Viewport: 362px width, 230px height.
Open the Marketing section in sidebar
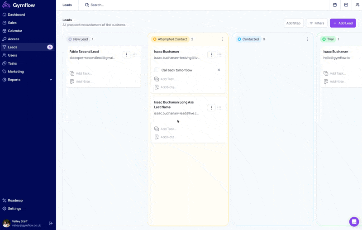(16, 72)
